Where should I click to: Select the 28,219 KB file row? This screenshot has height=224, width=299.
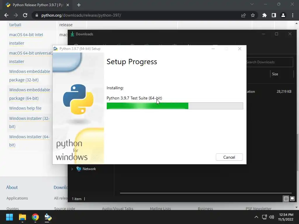tap(269, 91)
